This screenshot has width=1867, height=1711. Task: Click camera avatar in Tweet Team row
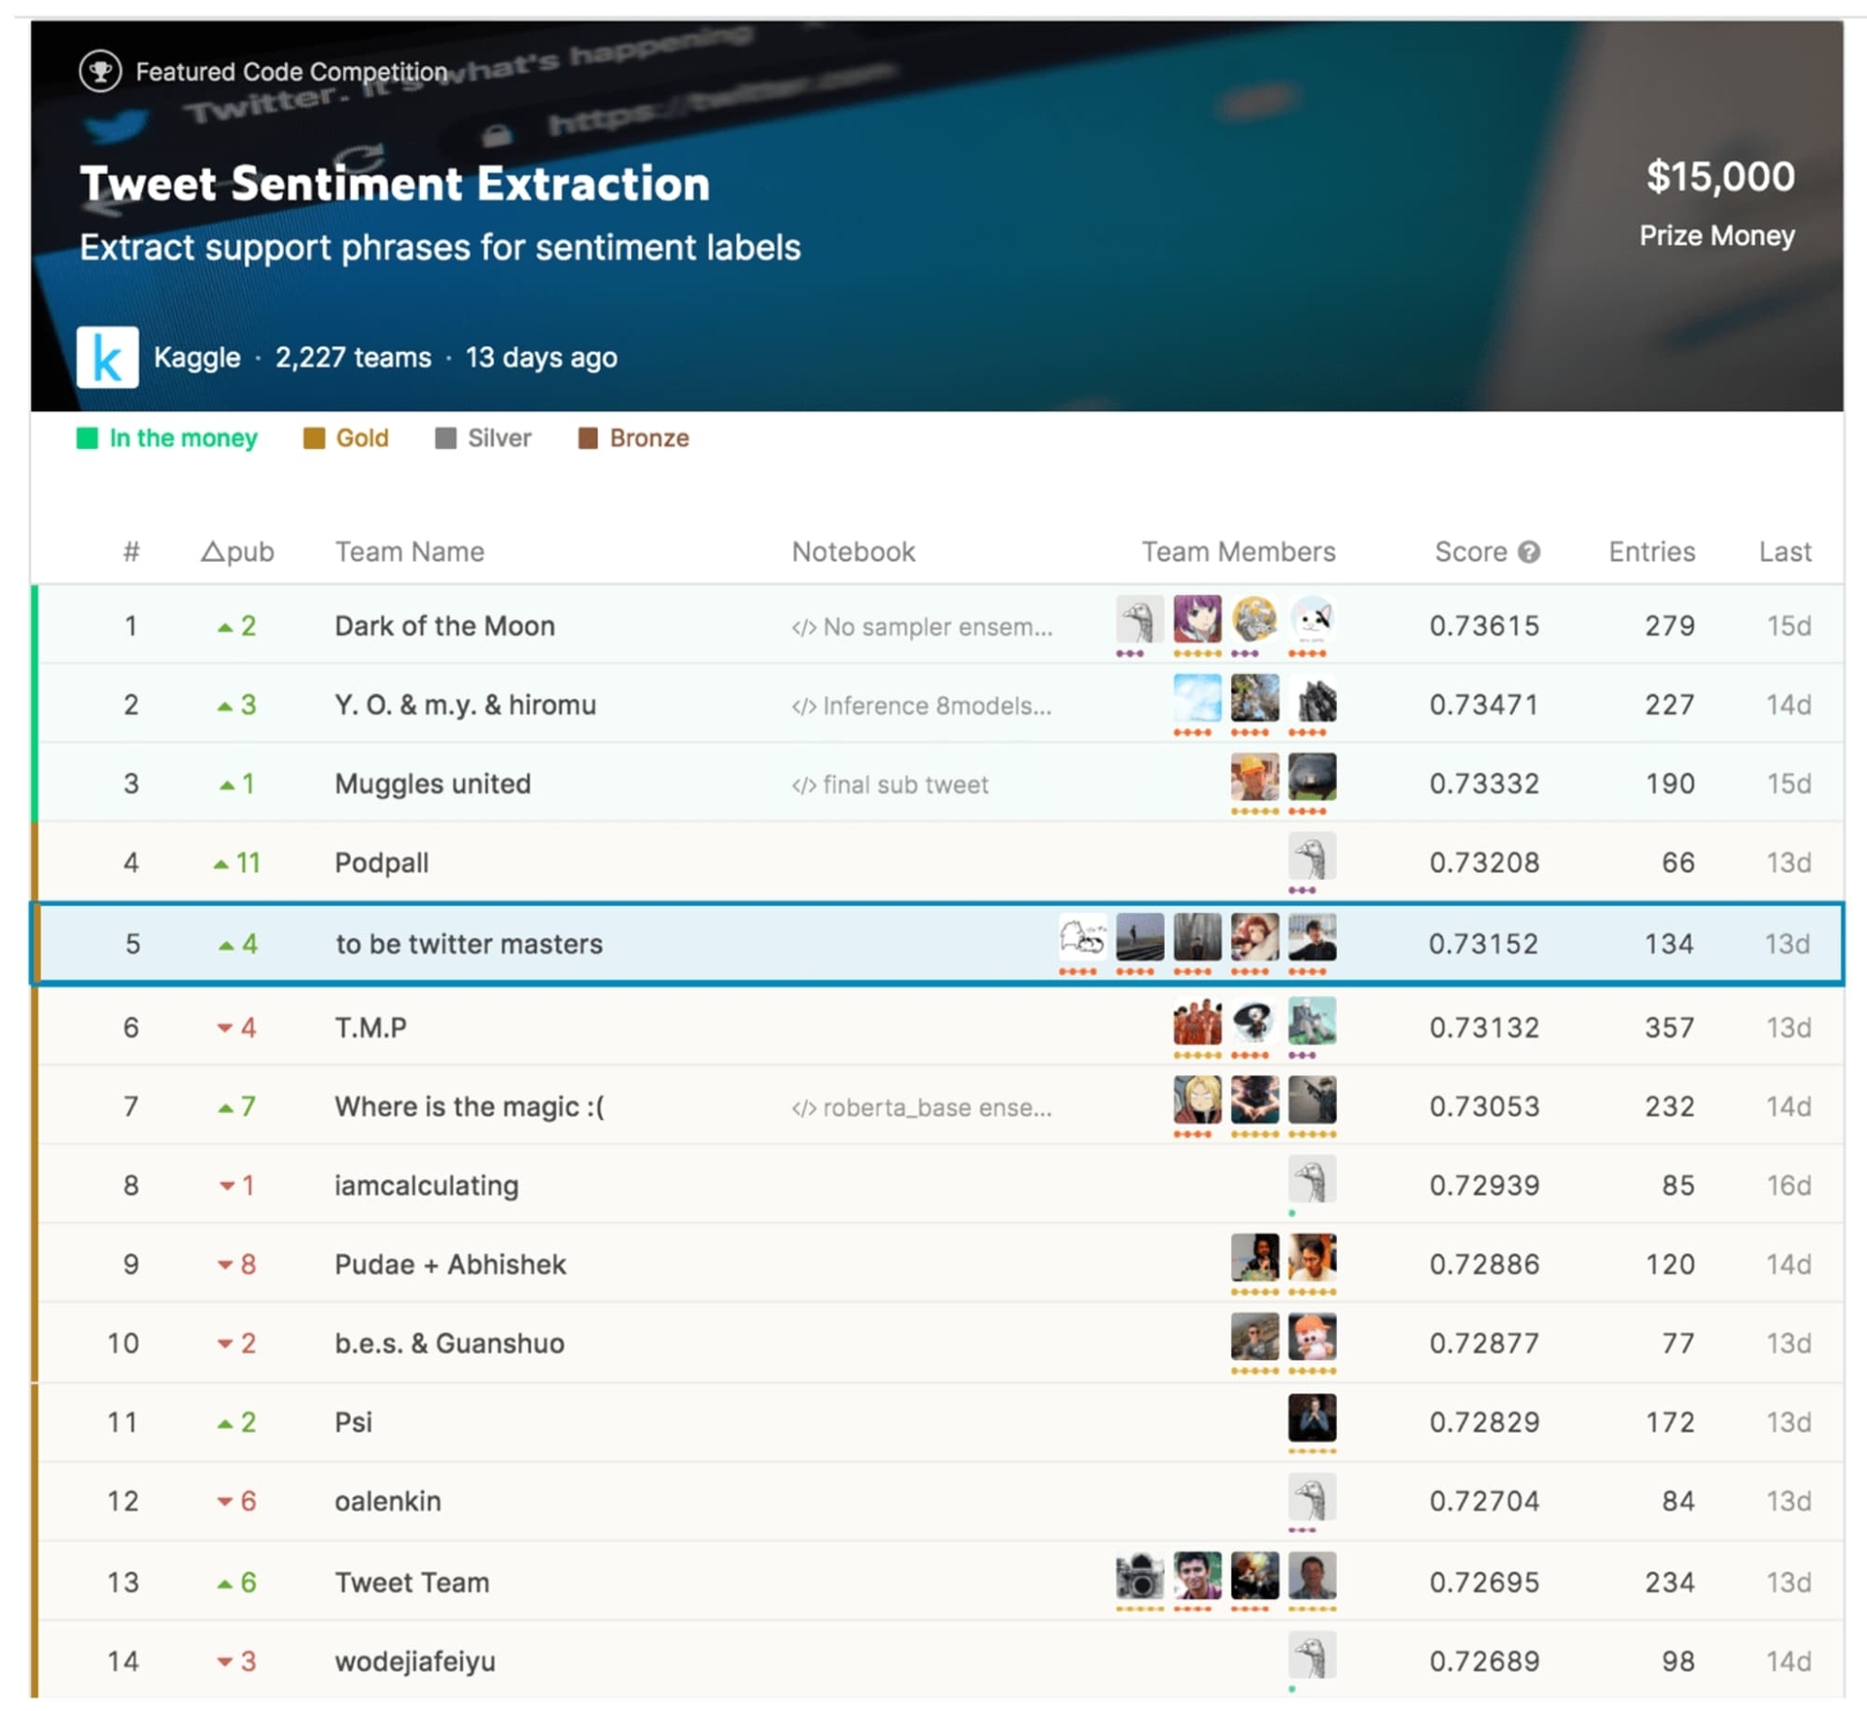pyautogui.click(x=1139, y=1576)
